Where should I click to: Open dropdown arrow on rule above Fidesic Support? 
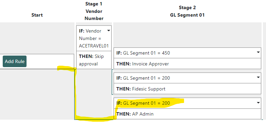coord(258,77)
